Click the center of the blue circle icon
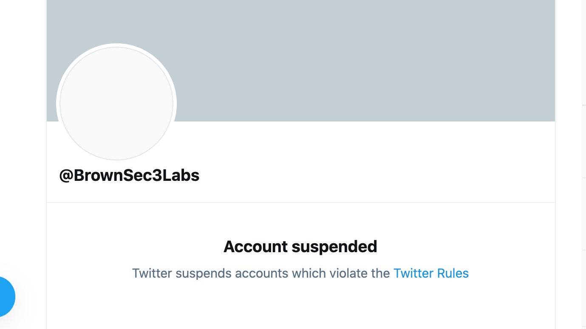 [4, 297]
